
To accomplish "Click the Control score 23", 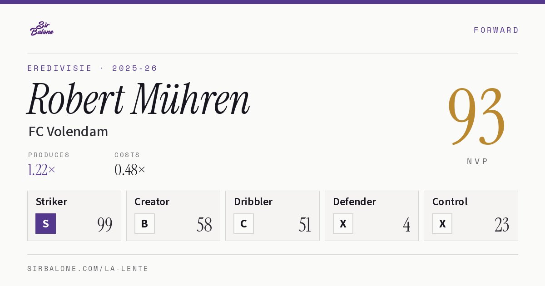I will [502, 225].
